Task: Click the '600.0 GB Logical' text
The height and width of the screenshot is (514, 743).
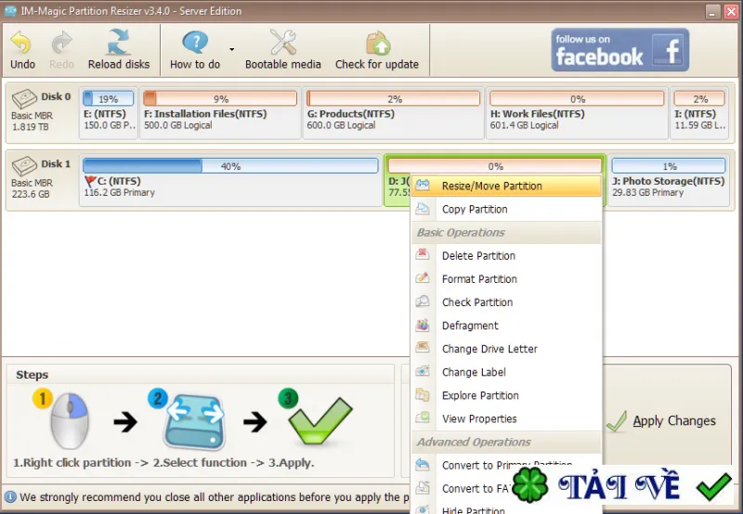Action: pyautogui.click(x=341, y=125)
